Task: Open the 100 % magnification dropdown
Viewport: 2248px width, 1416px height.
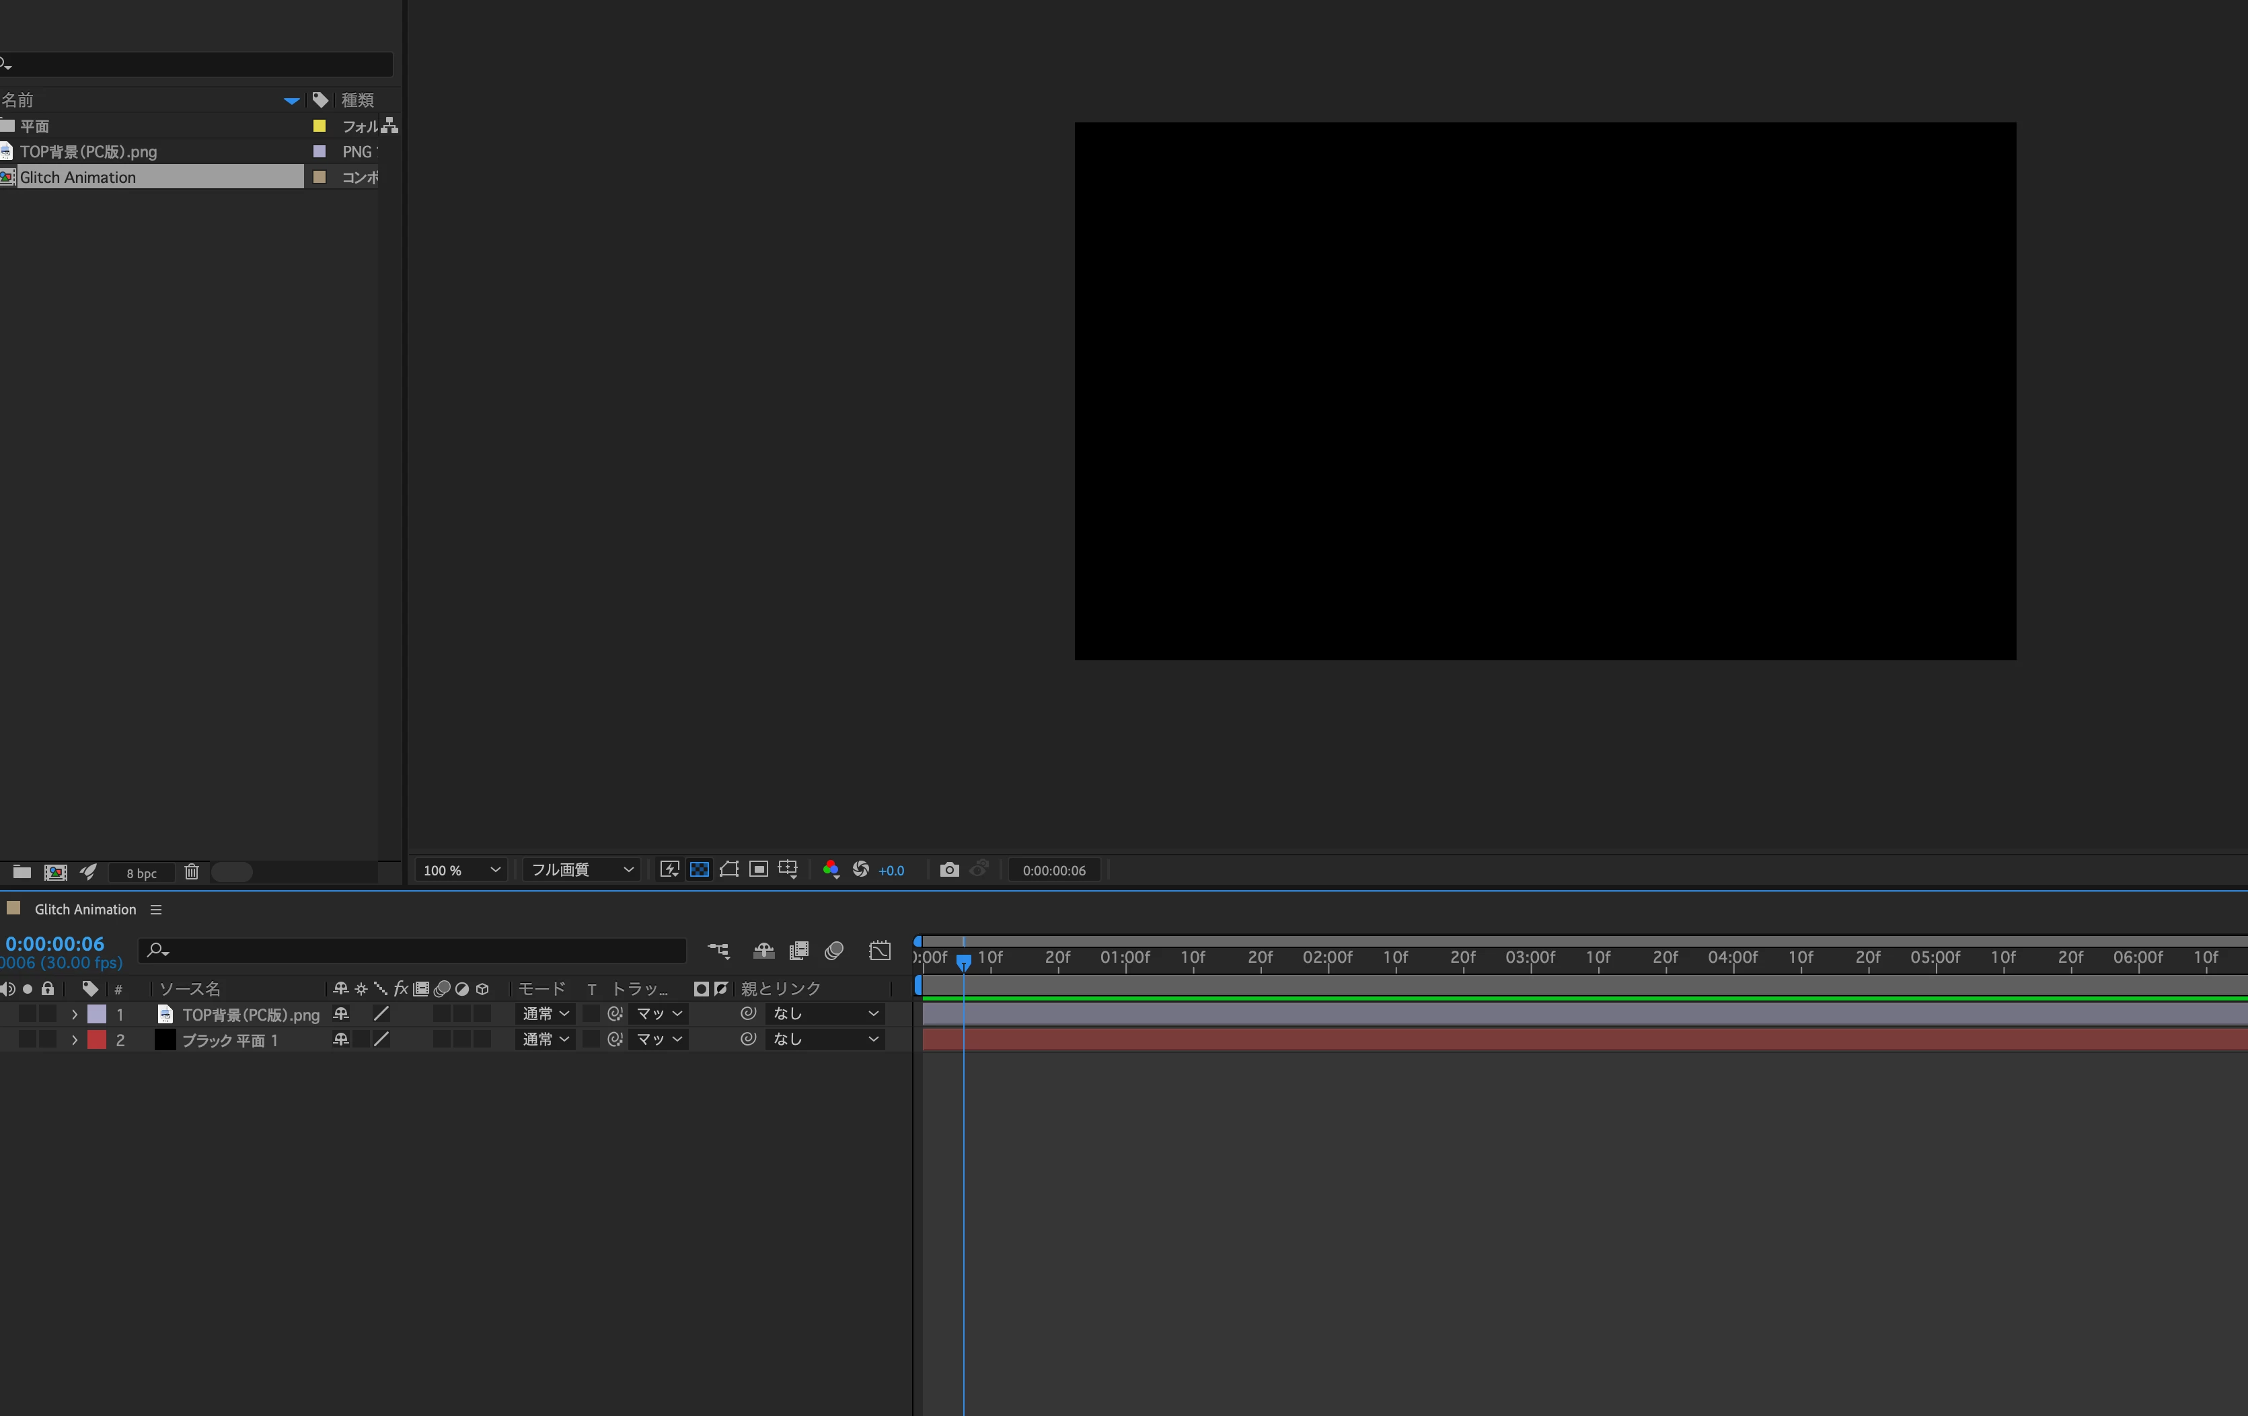Action: click(461, 870)
